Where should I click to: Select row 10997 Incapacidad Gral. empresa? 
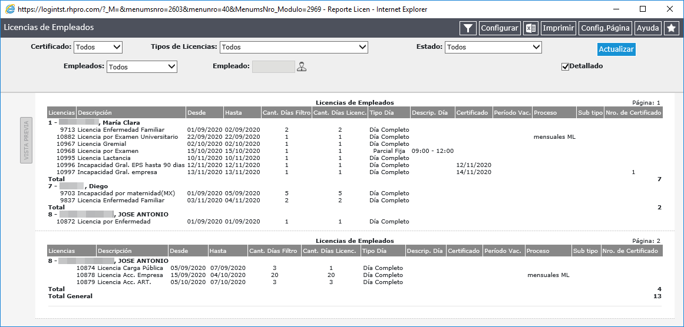355,172
